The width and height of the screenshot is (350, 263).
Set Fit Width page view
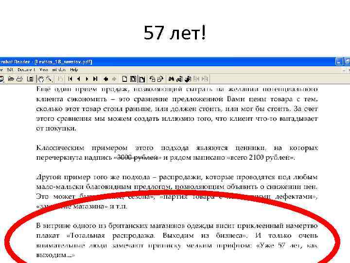click(142, 79)
